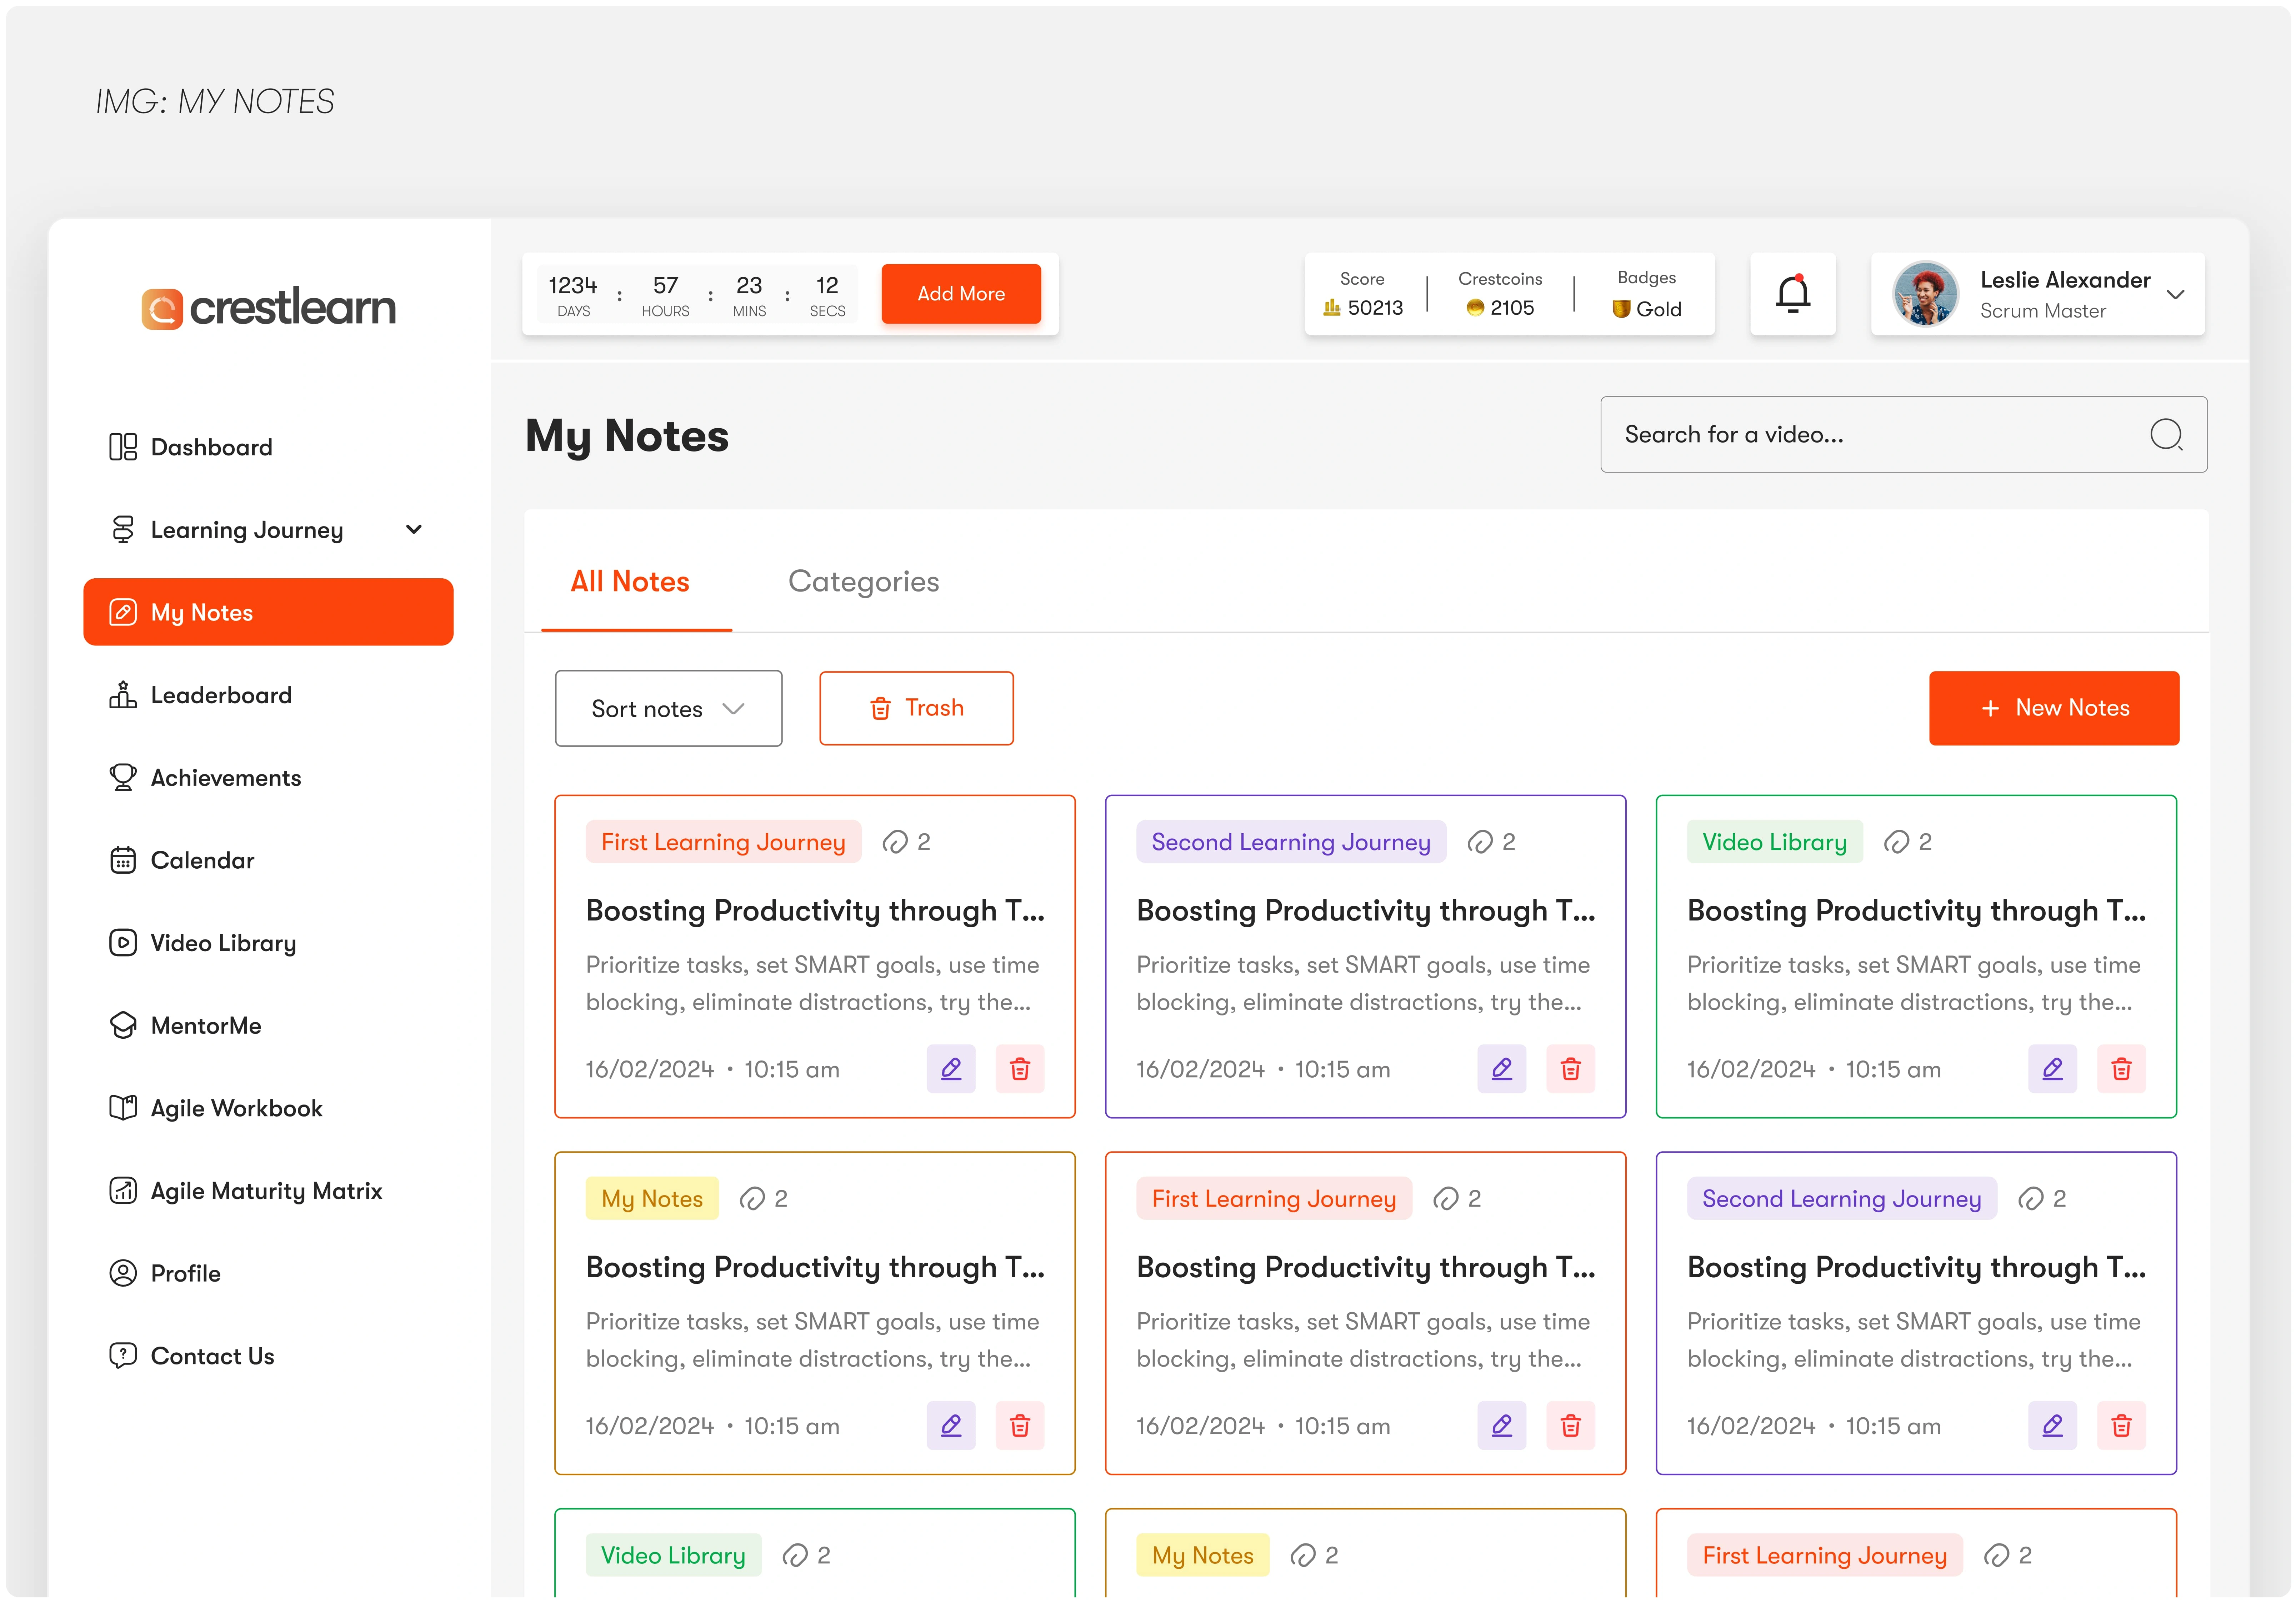Screen dimensions: 2296x1602
Task: Click the Achievements trophy icon
Action: point(123,778)
